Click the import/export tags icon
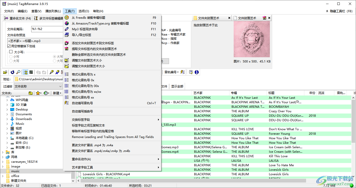Image resolution: width=356 pixels, height=188 pixels. click(x=67, y=35)
